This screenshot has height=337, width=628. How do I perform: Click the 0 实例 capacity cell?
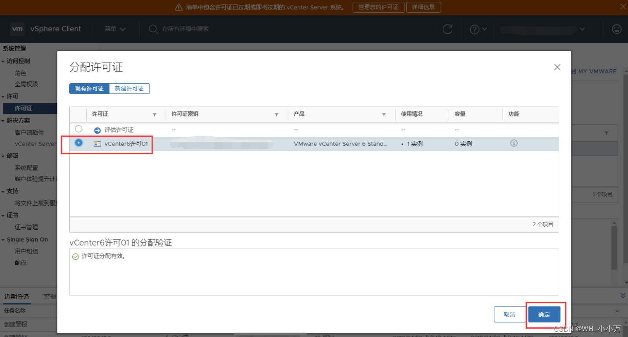coord(463,144)
